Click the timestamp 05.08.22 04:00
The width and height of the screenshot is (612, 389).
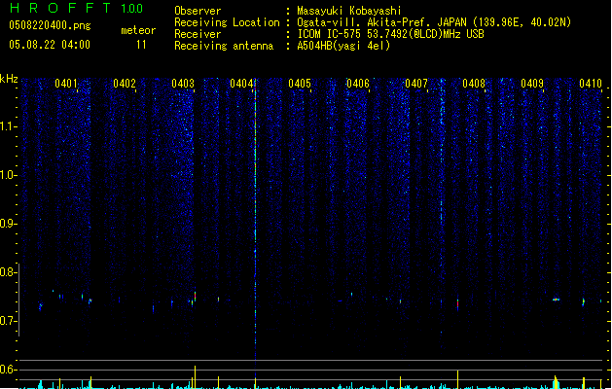(50, 45)
